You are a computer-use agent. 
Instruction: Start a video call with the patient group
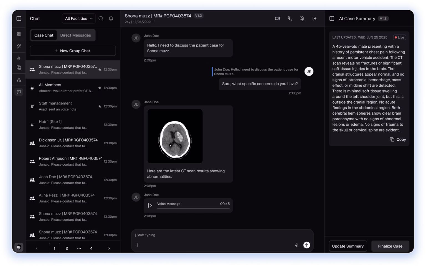click(277, 19)
